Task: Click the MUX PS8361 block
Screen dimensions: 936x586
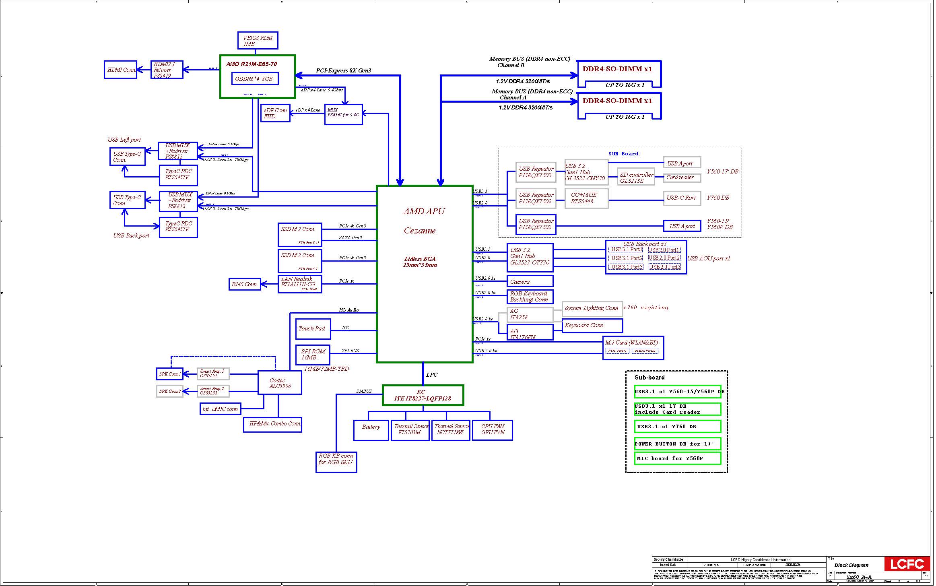Action: click(x=343, y=114)
